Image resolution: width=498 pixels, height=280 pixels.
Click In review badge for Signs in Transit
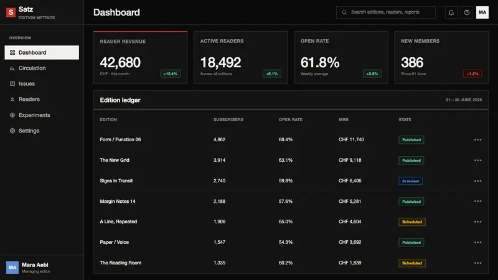click(x=411, y=181)
